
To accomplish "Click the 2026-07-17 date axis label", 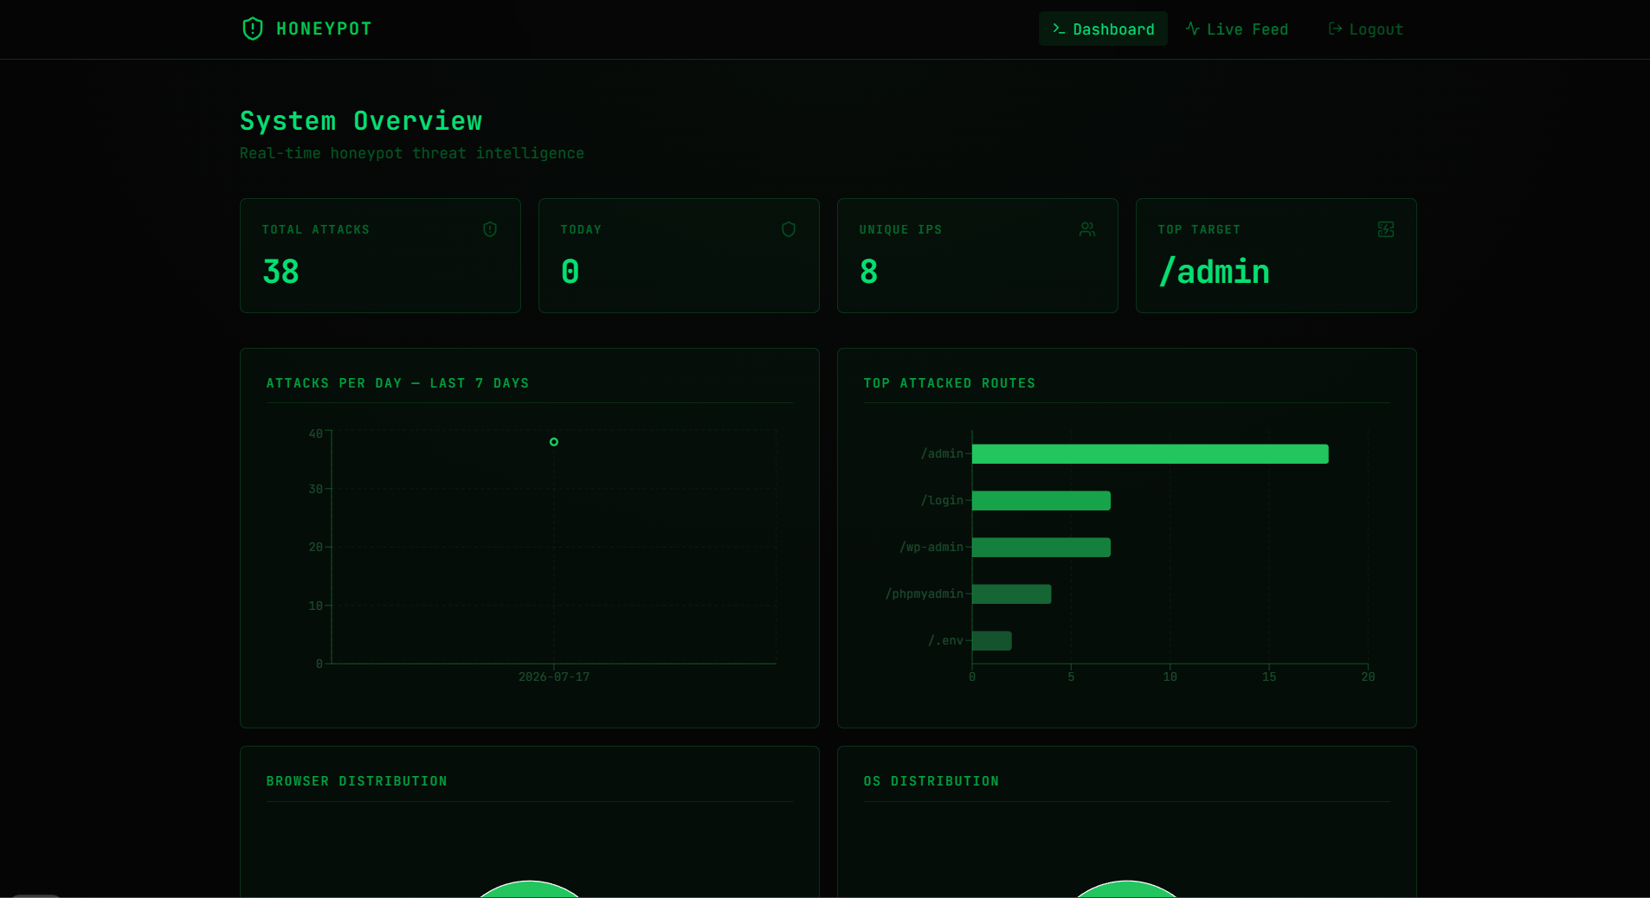I will coord(554,677).
